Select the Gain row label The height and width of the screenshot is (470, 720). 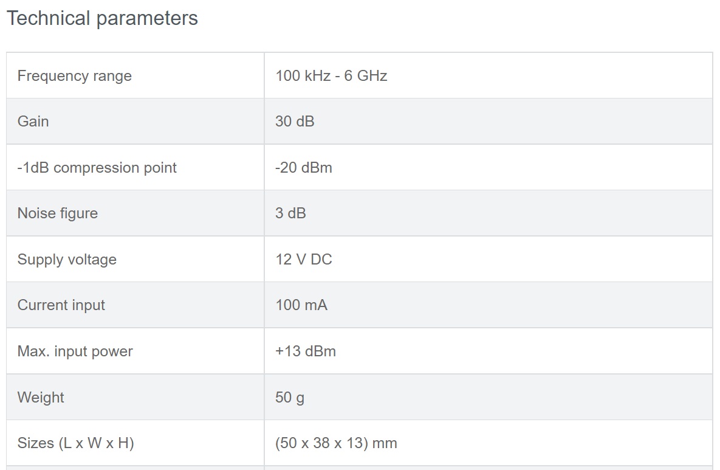pyautogui.click(x=33, y=122)
